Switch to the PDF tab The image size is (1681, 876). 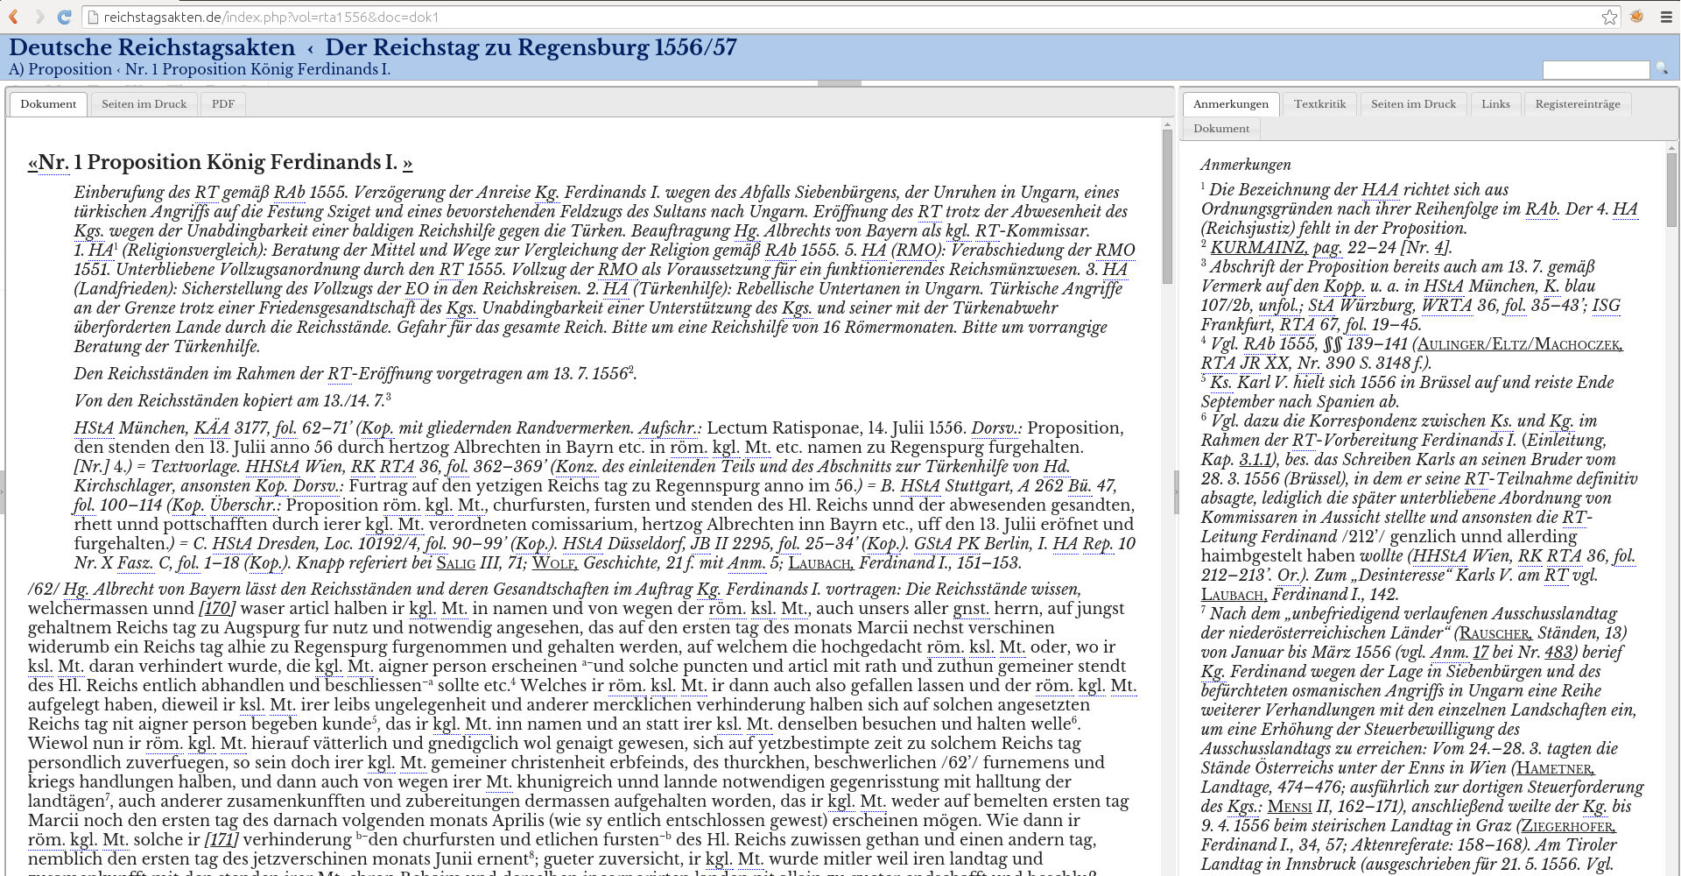(223, 104)
